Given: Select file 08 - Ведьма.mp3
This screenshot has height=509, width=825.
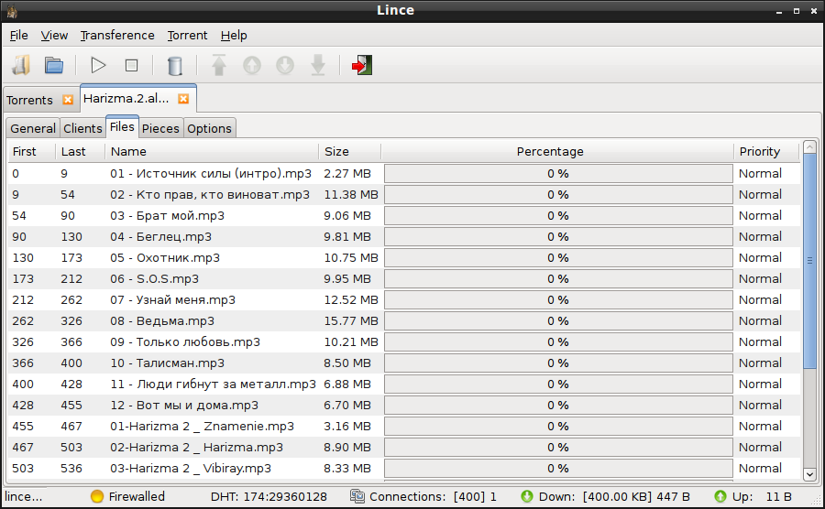Looking at the screenshot, I should coord(162,321).
